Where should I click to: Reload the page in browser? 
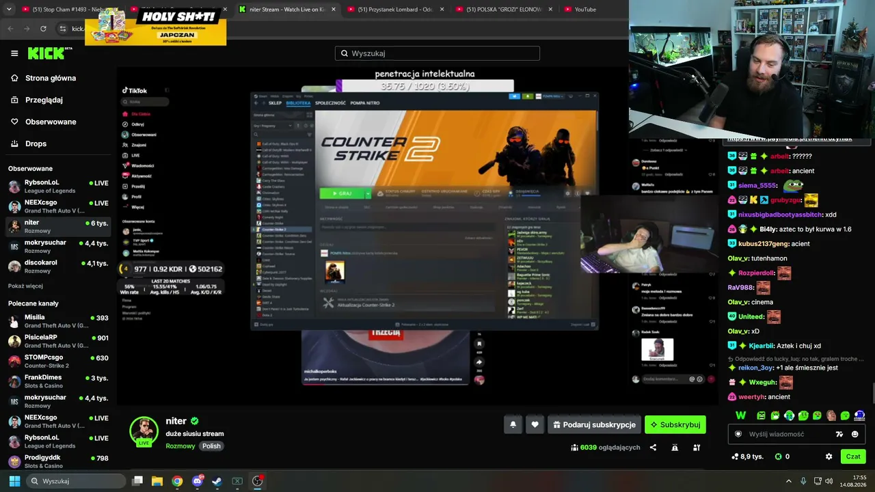pyautogui.click(x=44, y=29)
